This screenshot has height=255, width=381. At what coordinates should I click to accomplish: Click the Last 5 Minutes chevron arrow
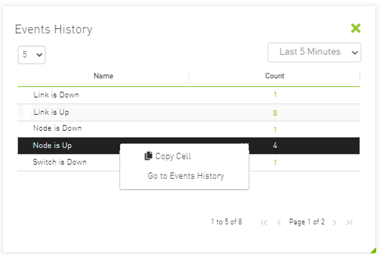[x=355, y=52]
